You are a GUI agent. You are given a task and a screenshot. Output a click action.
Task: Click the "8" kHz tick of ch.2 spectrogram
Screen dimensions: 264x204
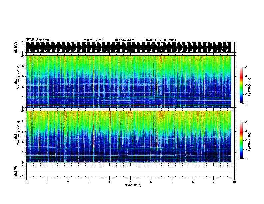coord(24,121)
